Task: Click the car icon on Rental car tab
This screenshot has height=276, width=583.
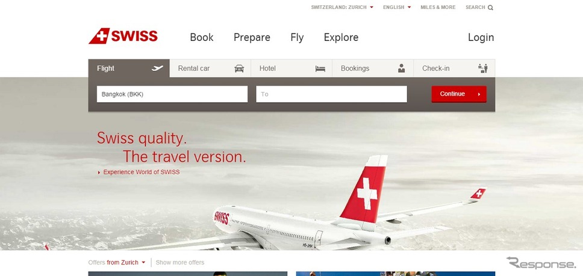Action: [240, 69]
